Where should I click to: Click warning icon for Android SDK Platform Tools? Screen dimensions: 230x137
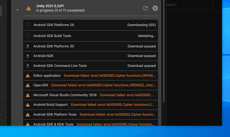pos(28,115)
